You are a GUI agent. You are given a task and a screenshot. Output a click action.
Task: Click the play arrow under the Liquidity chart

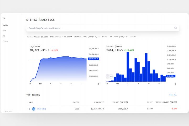[99, 84]
